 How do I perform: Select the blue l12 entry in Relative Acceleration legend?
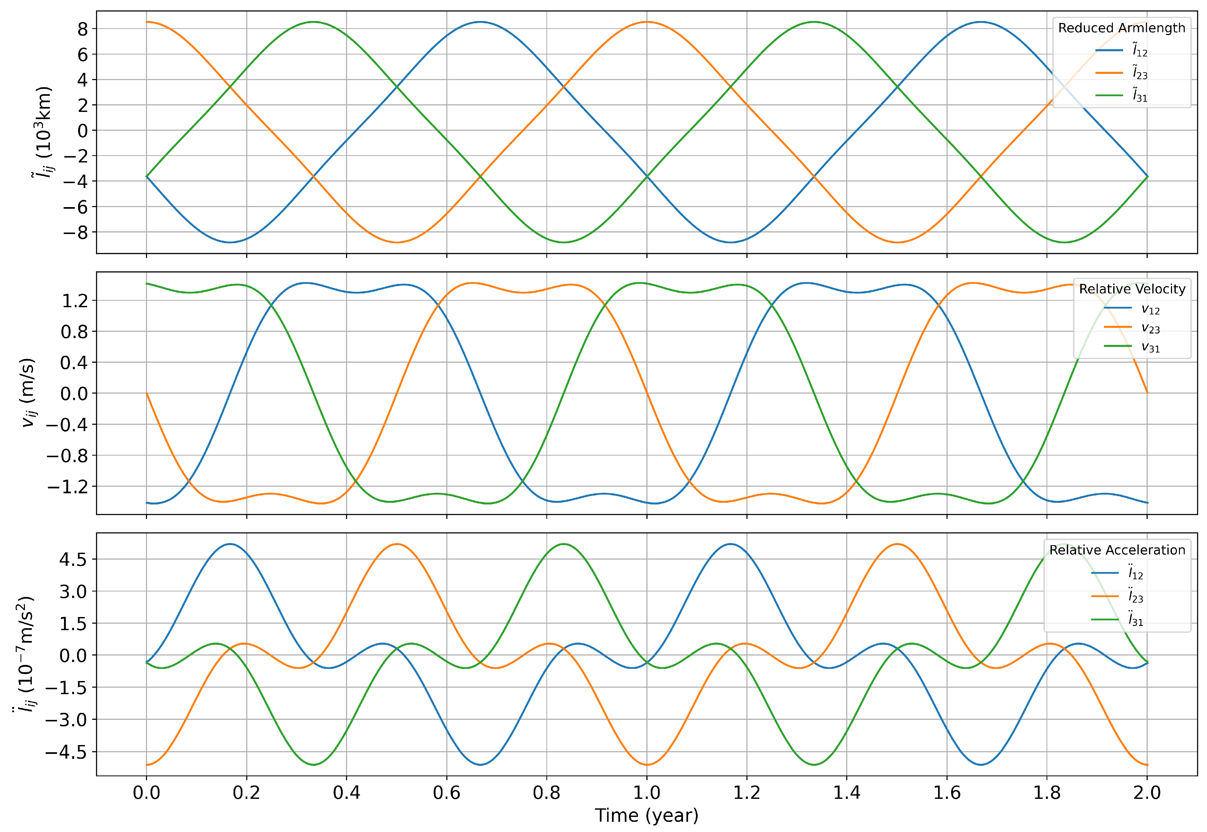click(1117, 572)
